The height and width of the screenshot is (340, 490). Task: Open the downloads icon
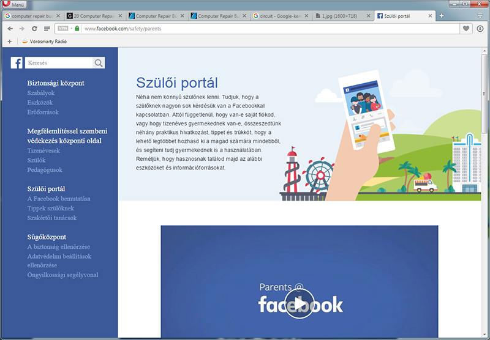coord(480,29)
